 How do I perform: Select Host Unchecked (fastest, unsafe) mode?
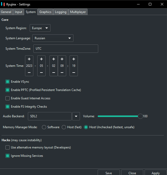(86, 127)
